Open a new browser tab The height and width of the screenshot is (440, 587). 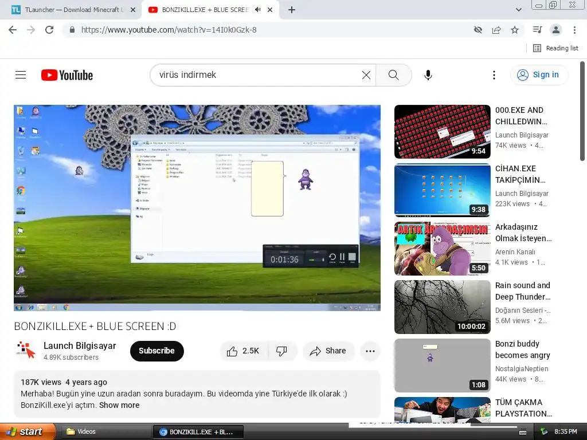(x=292, y=10)
